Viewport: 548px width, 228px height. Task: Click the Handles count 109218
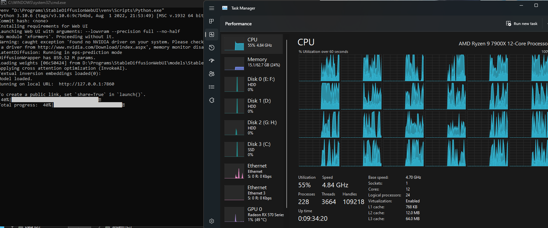(x=353, y=202)
